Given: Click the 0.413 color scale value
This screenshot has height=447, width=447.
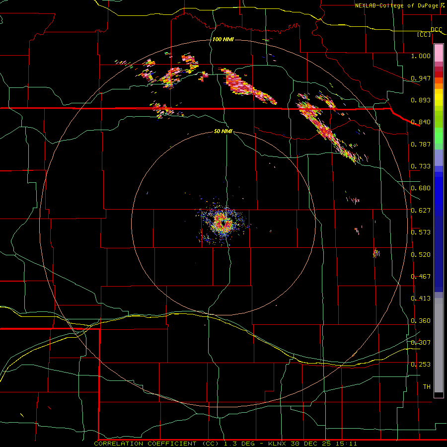Looking at the screenshot, I should point(421,298).
